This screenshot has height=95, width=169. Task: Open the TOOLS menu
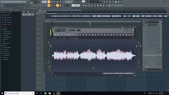pyautogui.click(x=21, y=2)
